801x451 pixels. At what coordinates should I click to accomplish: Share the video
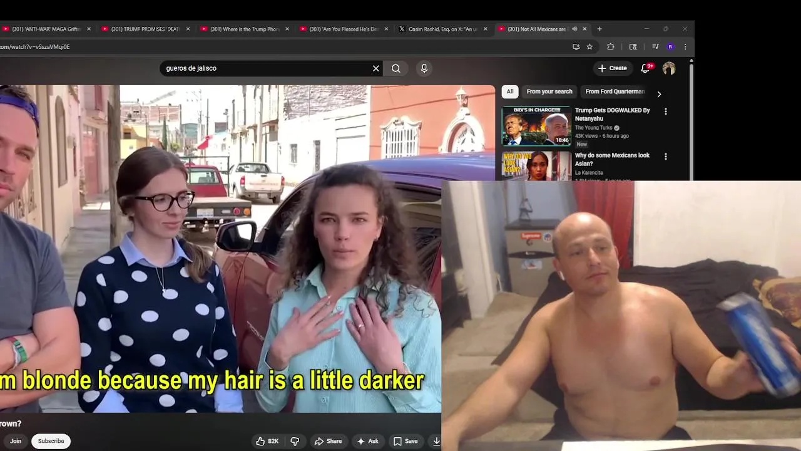pyautogui.click(x=328, y=441)
